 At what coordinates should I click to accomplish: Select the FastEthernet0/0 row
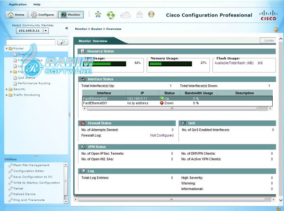177,98
